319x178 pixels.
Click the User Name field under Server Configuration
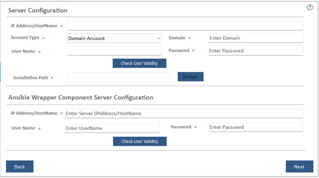114,51
